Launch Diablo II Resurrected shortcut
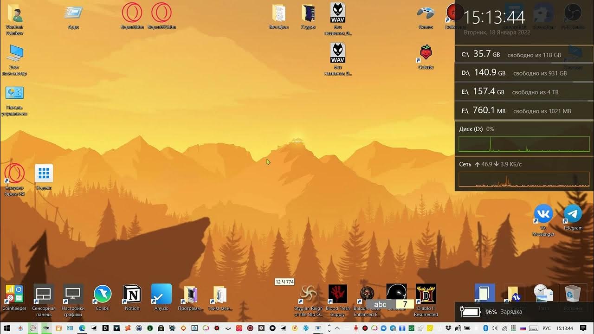Screen dimensions: 594x334 [x=426, y=300]
